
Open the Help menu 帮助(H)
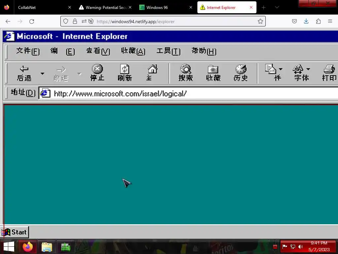tap(204, 51)
